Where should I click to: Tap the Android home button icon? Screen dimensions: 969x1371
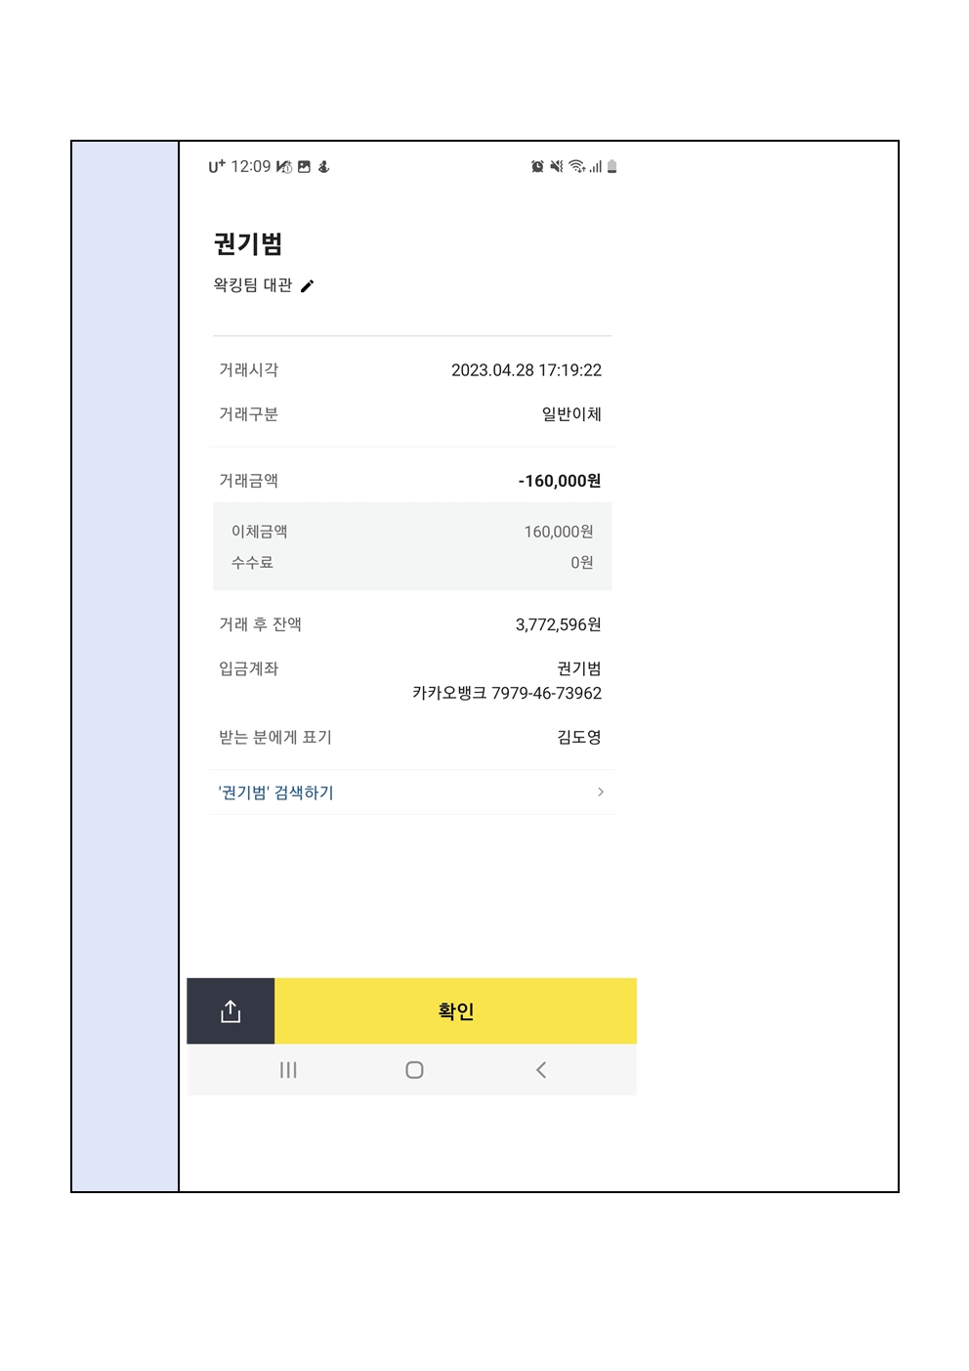pyautogui.click(x=414, y=1070)
